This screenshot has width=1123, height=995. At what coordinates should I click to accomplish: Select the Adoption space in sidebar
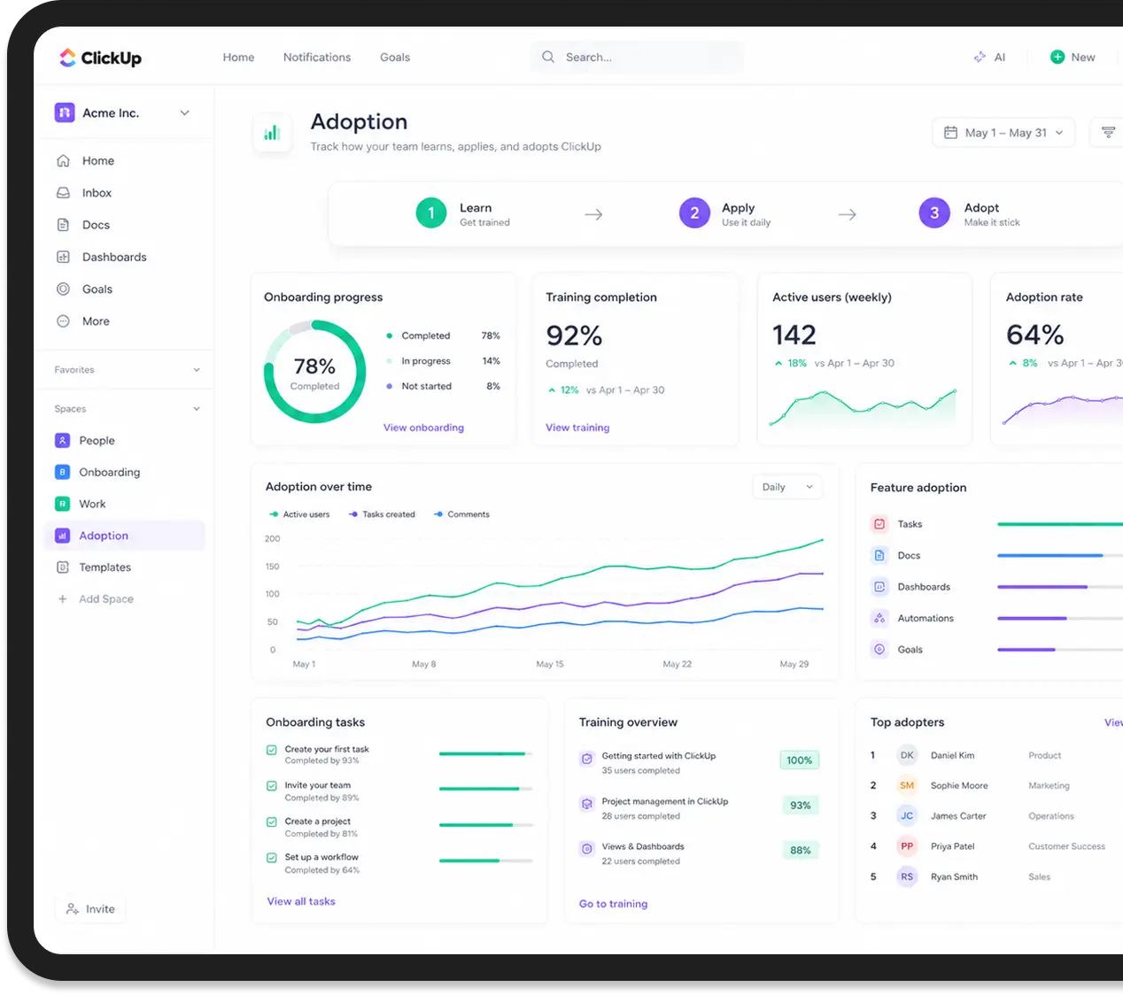point(125,536)
